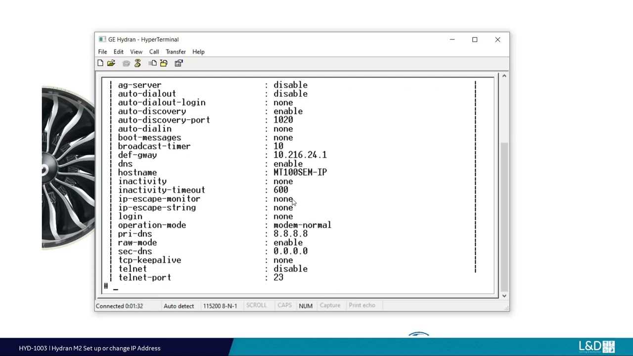Minimize the HyperTerminal window
Screen dimensions: 633x356
click(x=452, y=40)
